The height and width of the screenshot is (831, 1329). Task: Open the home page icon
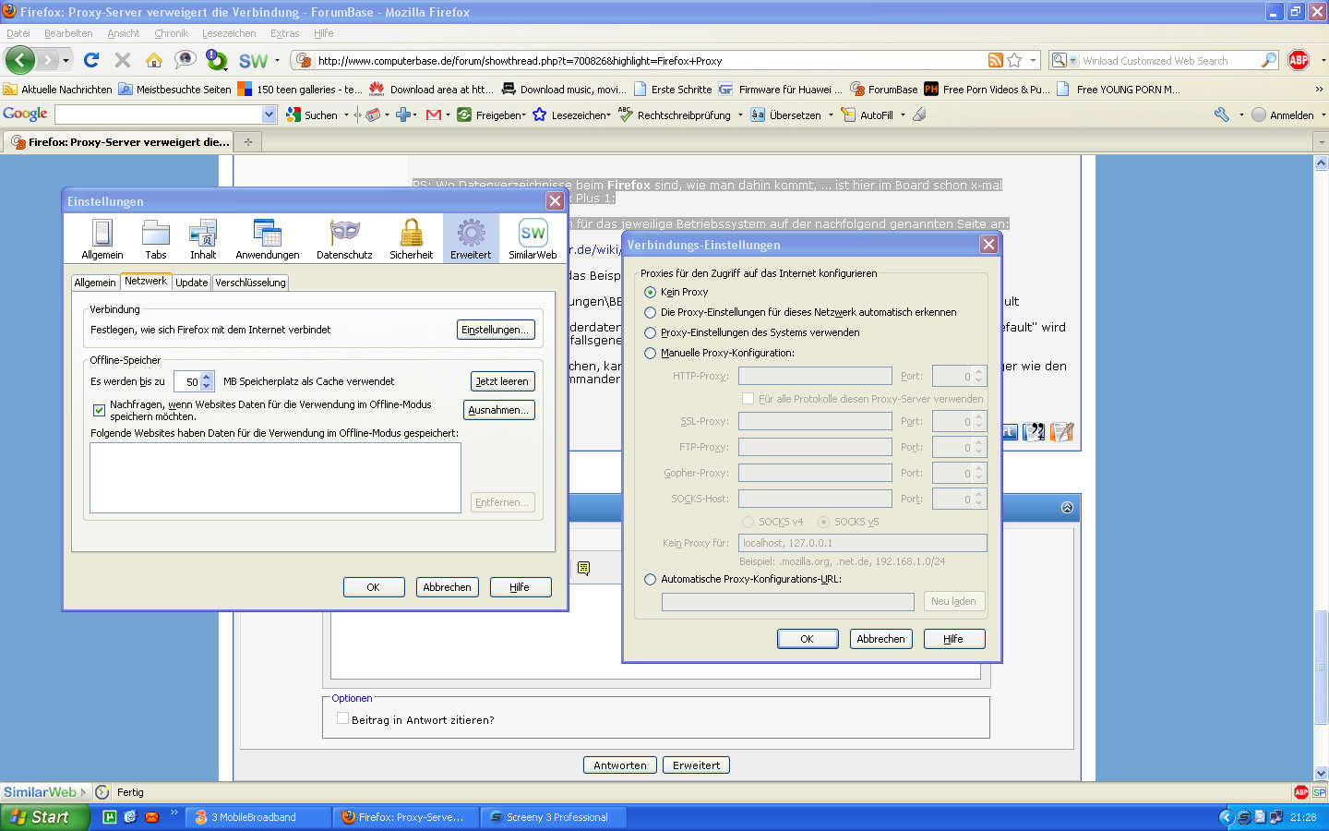pyautogui.click(x=153, y=60)
